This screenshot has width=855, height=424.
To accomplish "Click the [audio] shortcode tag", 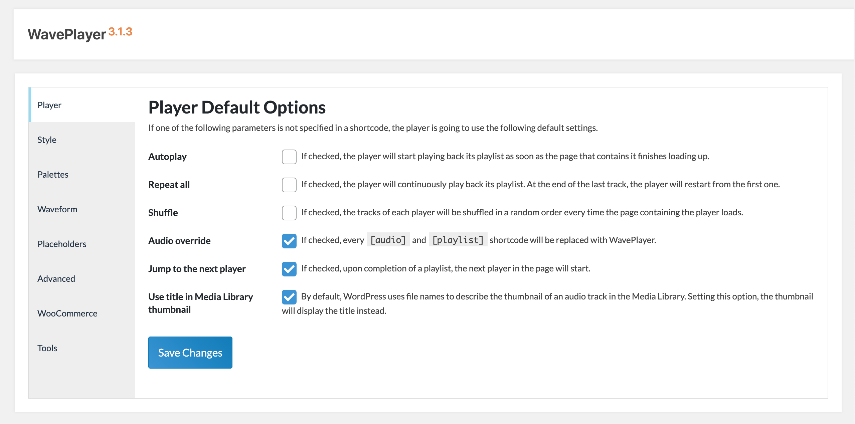I will pyautogui.click(x=388, y=240).
